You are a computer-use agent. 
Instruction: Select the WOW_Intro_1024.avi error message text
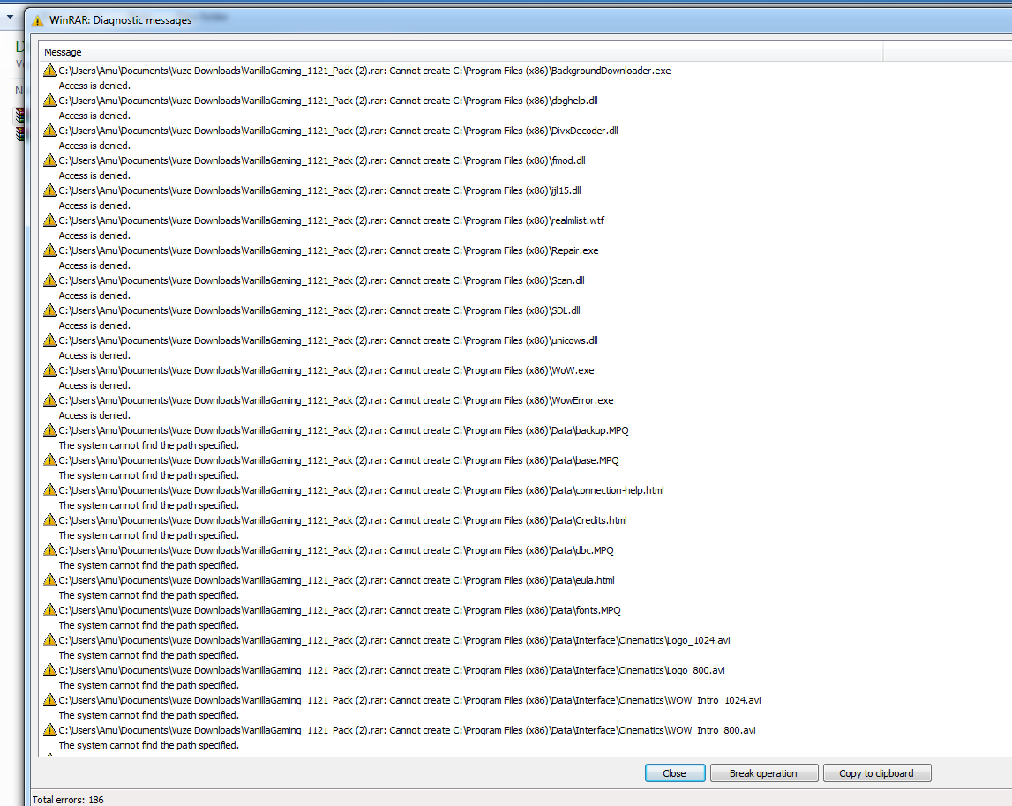[410, 701]
